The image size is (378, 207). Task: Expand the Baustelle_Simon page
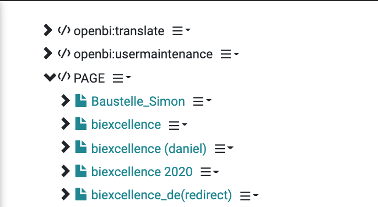66,101
